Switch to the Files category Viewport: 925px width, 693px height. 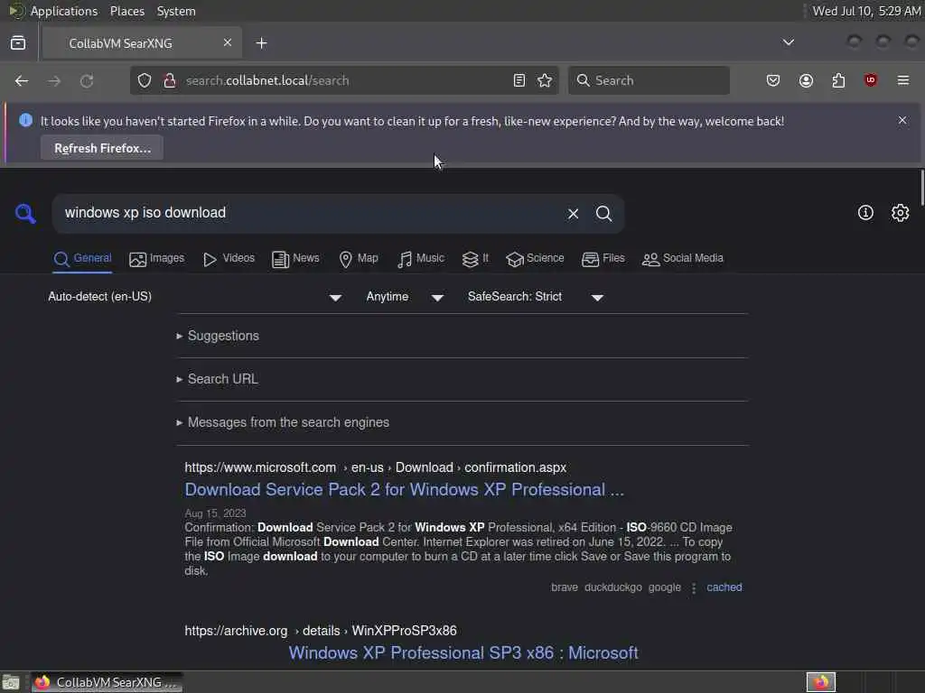603,259
